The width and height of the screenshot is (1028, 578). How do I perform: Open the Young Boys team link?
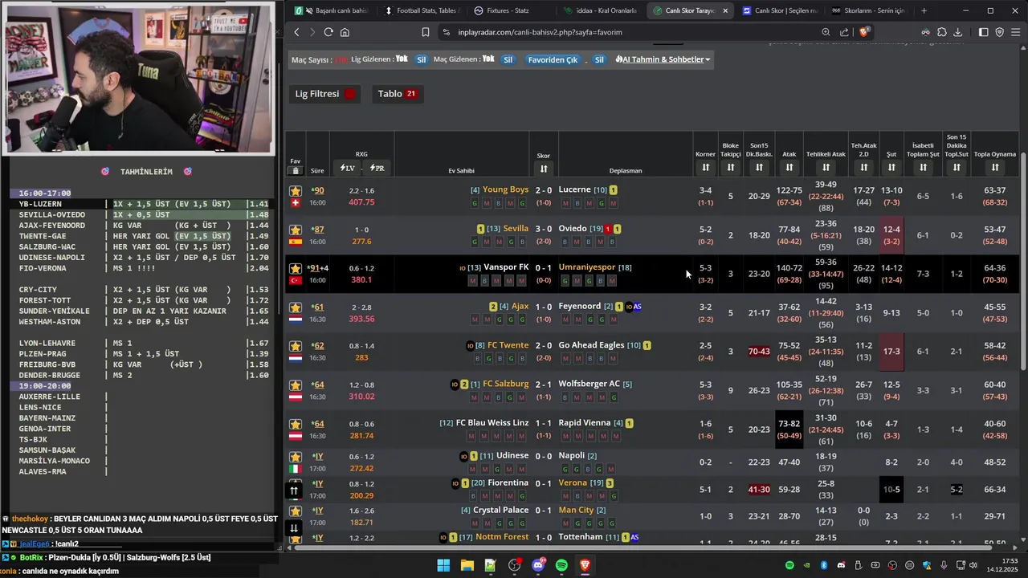click(506, 189)
